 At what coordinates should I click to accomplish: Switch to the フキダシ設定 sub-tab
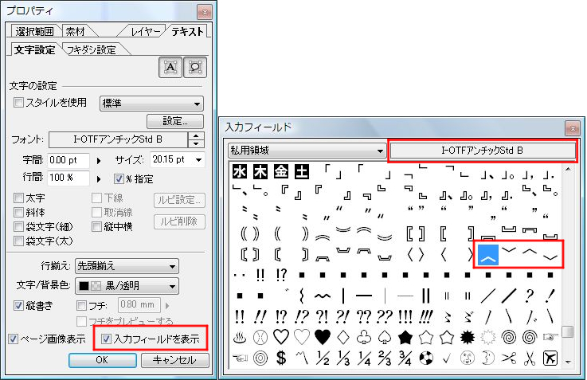92,50
